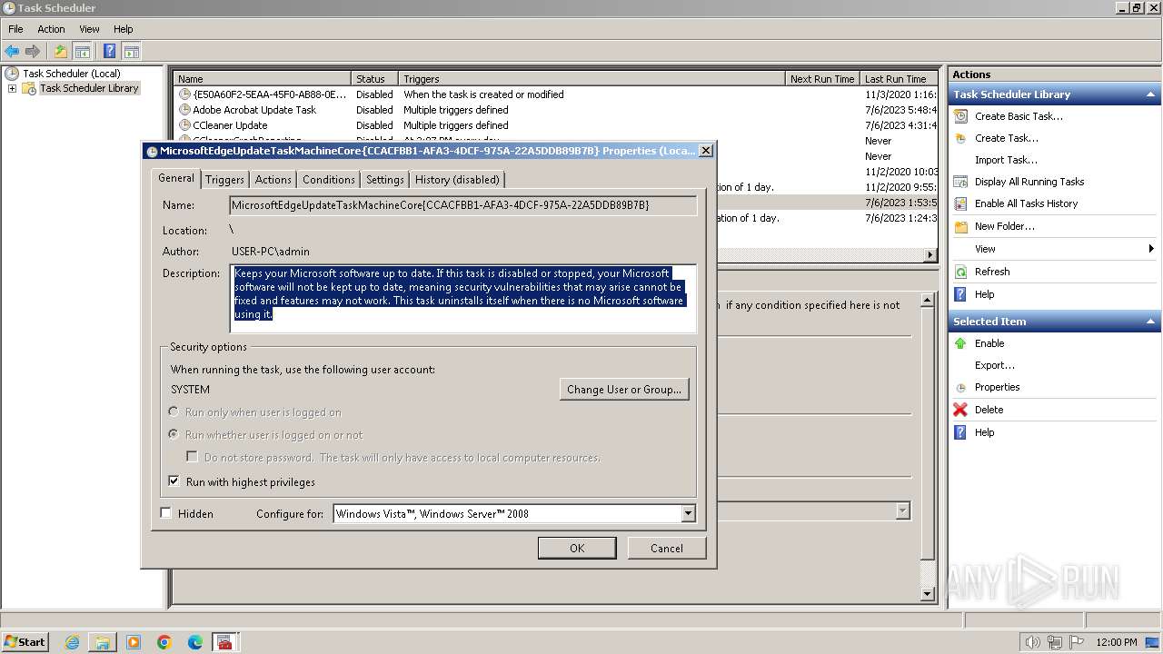
Task: Open Google Chrome from the taskbar
Action: point(164,642)
